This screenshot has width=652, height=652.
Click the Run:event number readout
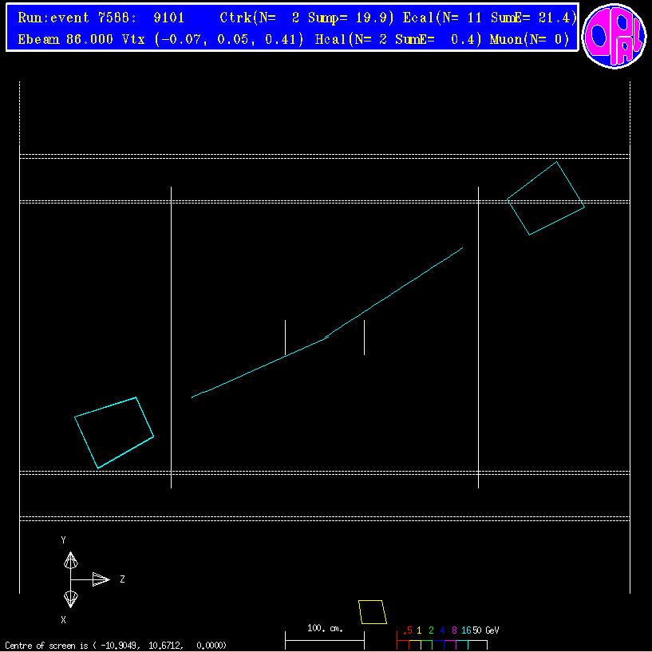point(101,18)
